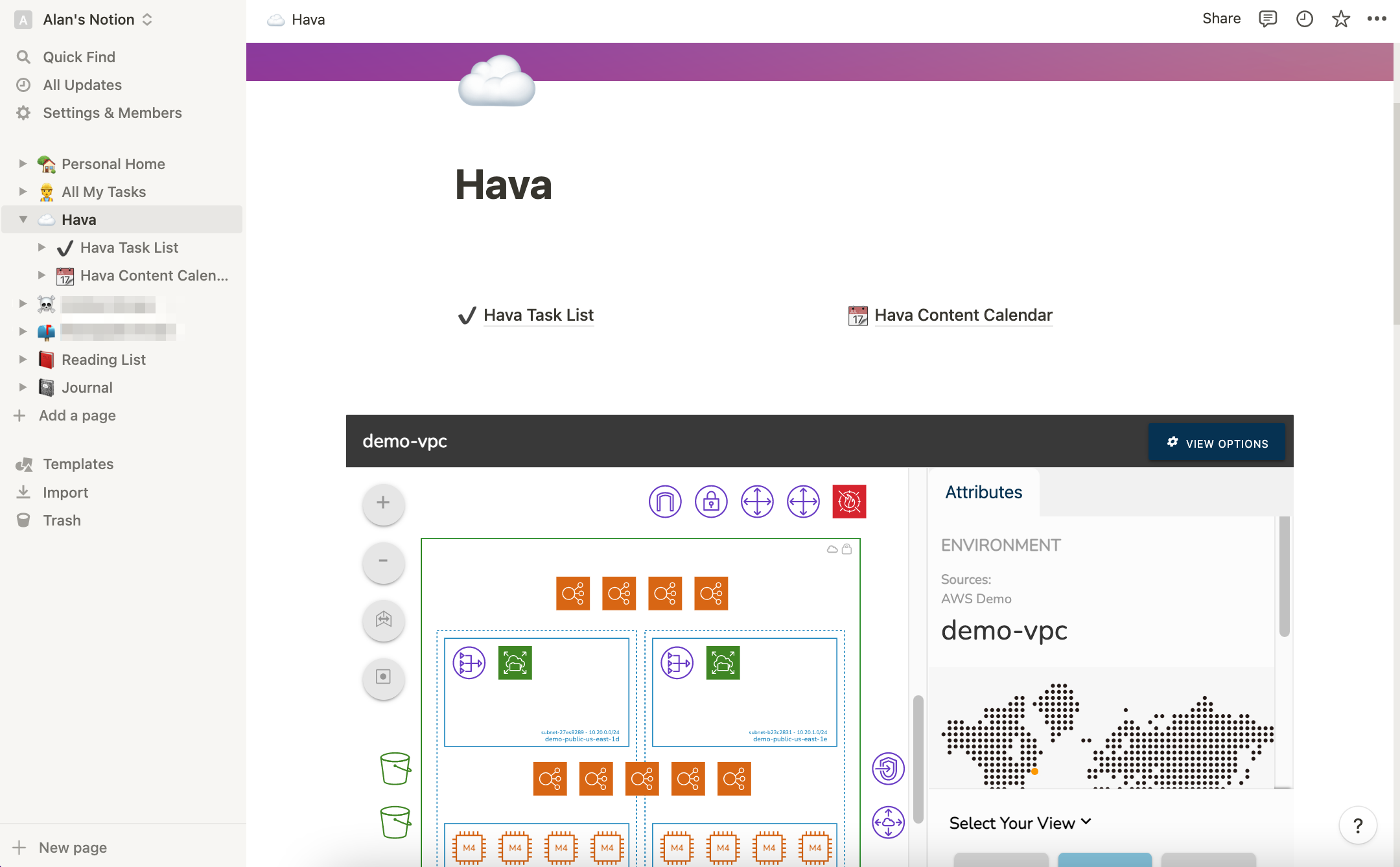The width and height of the screenshot is (1400, 867).
Task: Zoom in using the plus button on the diagram
Action: (x=383, y=503)
